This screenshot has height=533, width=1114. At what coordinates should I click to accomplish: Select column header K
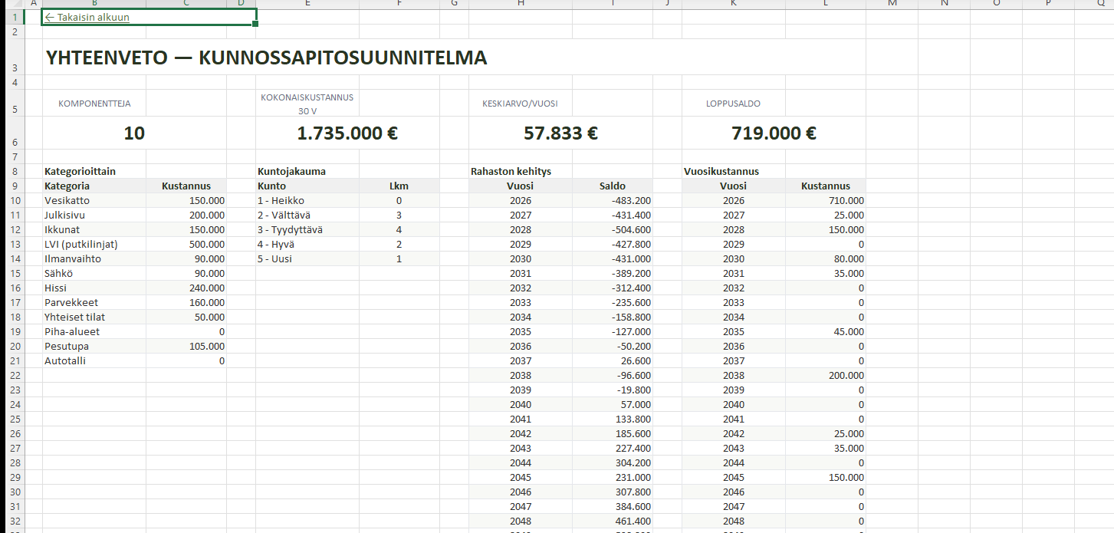733,4
